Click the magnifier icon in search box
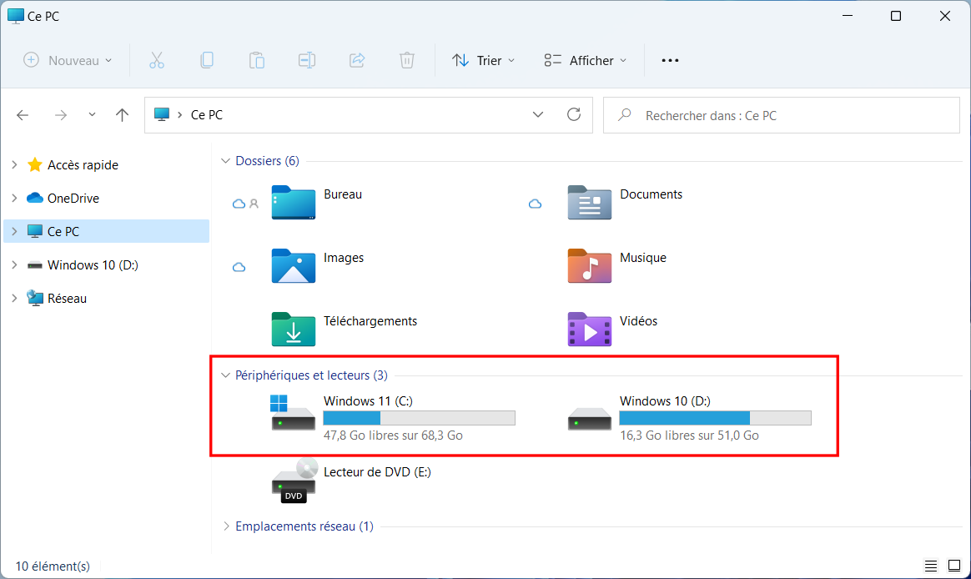 [x=625, y=115]
